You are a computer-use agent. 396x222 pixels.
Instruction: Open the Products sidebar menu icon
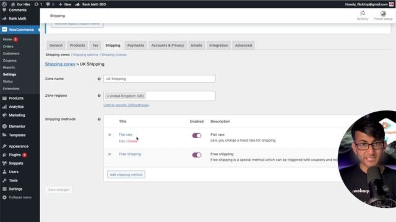(4, 98)
